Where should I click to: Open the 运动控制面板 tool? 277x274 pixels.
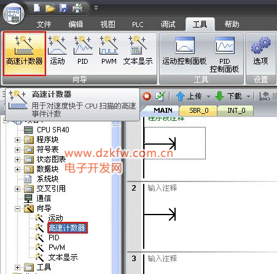coord(184,51)
